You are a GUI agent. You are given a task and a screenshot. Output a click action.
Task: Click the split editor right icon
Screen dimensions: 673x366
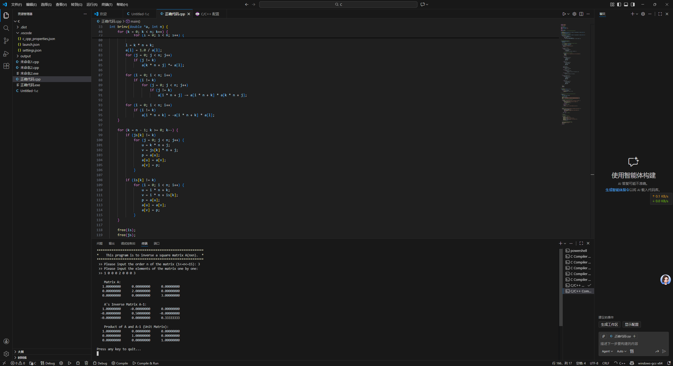click(581, 14)
